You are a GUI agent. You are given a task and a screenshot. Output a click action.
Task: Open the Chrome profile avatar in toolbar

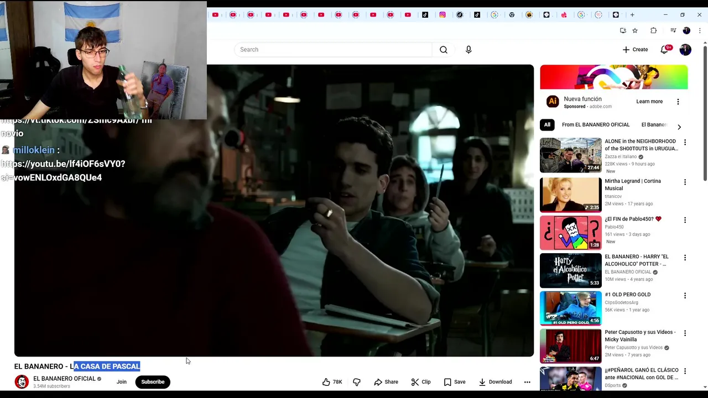pyautogui.click(x=686, y=30)
